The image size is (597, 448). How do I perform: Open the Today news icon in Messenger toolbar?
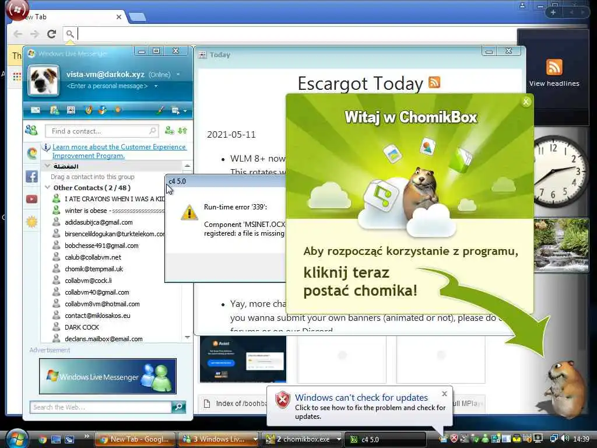[x=71, y=110]
